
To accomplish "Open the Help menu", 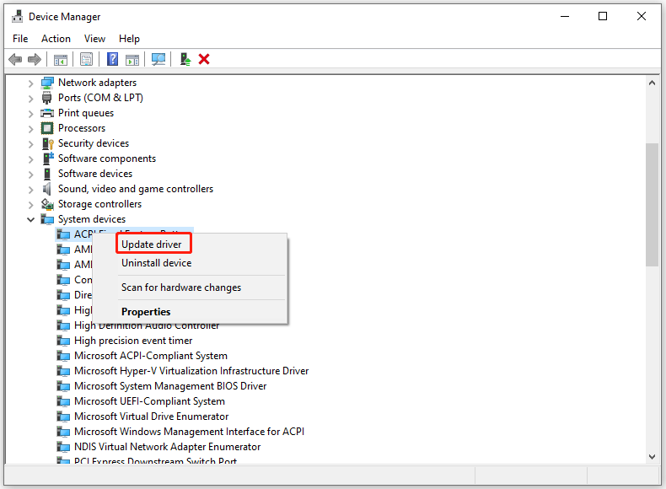I will pos(129,39).
